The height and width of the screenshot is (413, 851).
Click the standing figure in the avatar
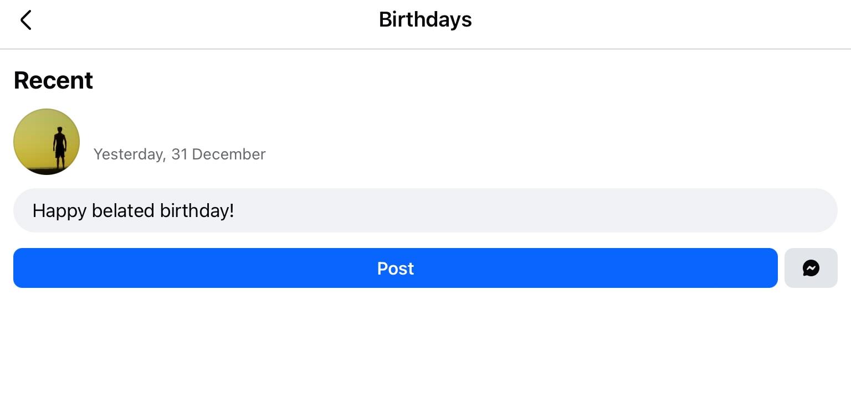[59, 147]
